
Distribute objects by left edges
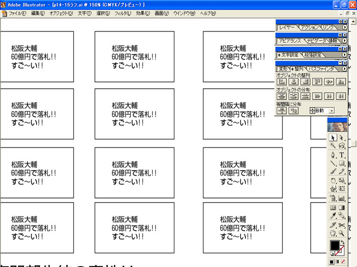click(317, 96)
